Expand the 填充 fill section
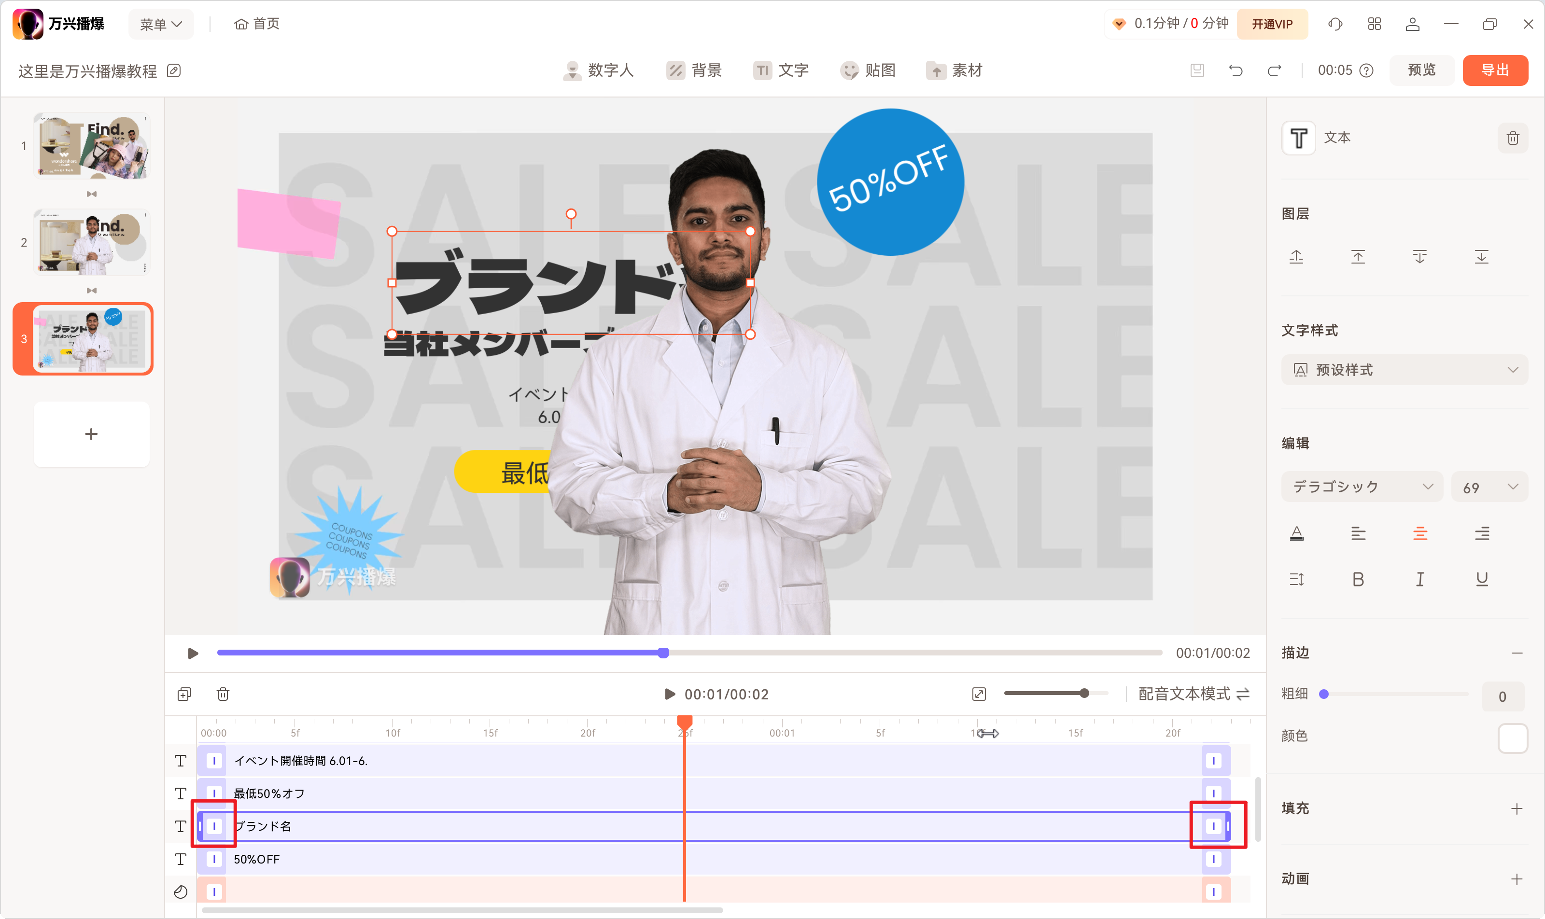 click(x=1517, y=808)
